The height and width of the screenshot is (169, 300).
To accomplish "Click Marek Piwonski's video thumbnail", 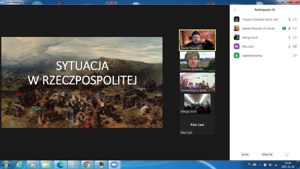I will [x=197, y=40].
